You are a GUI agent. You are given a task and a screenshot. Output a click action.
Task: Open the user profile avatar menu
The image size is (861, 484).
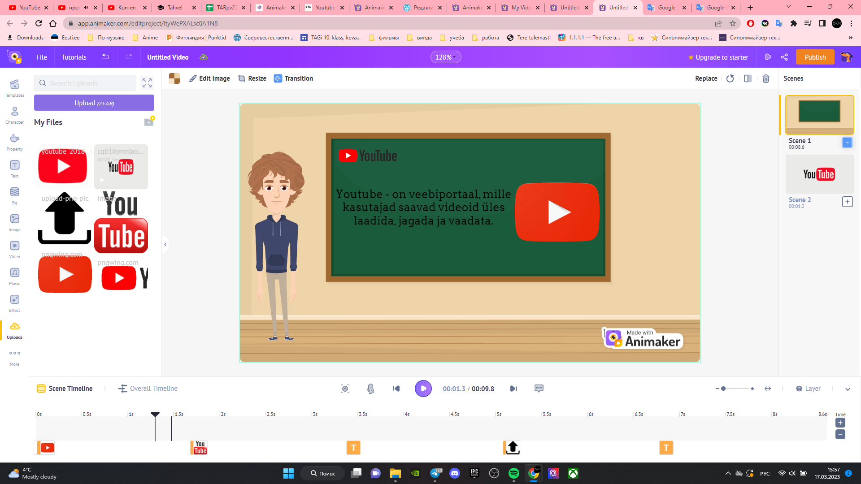[847, 57]
